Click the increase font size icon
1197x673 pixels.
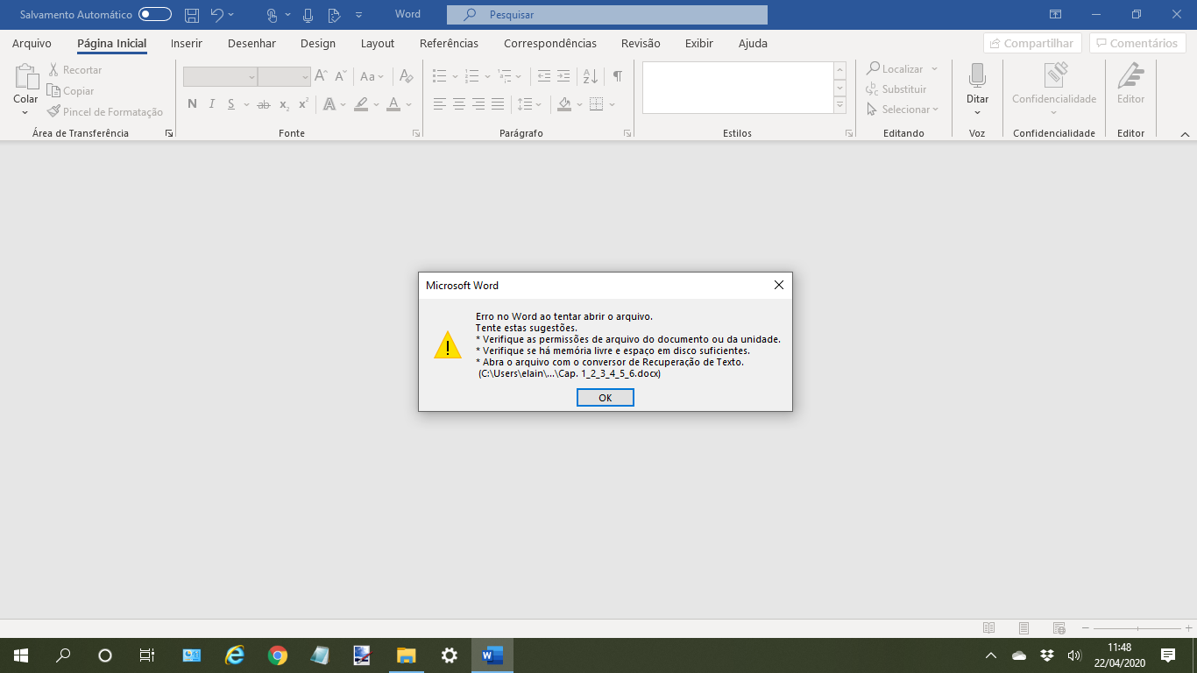point(322,76)
